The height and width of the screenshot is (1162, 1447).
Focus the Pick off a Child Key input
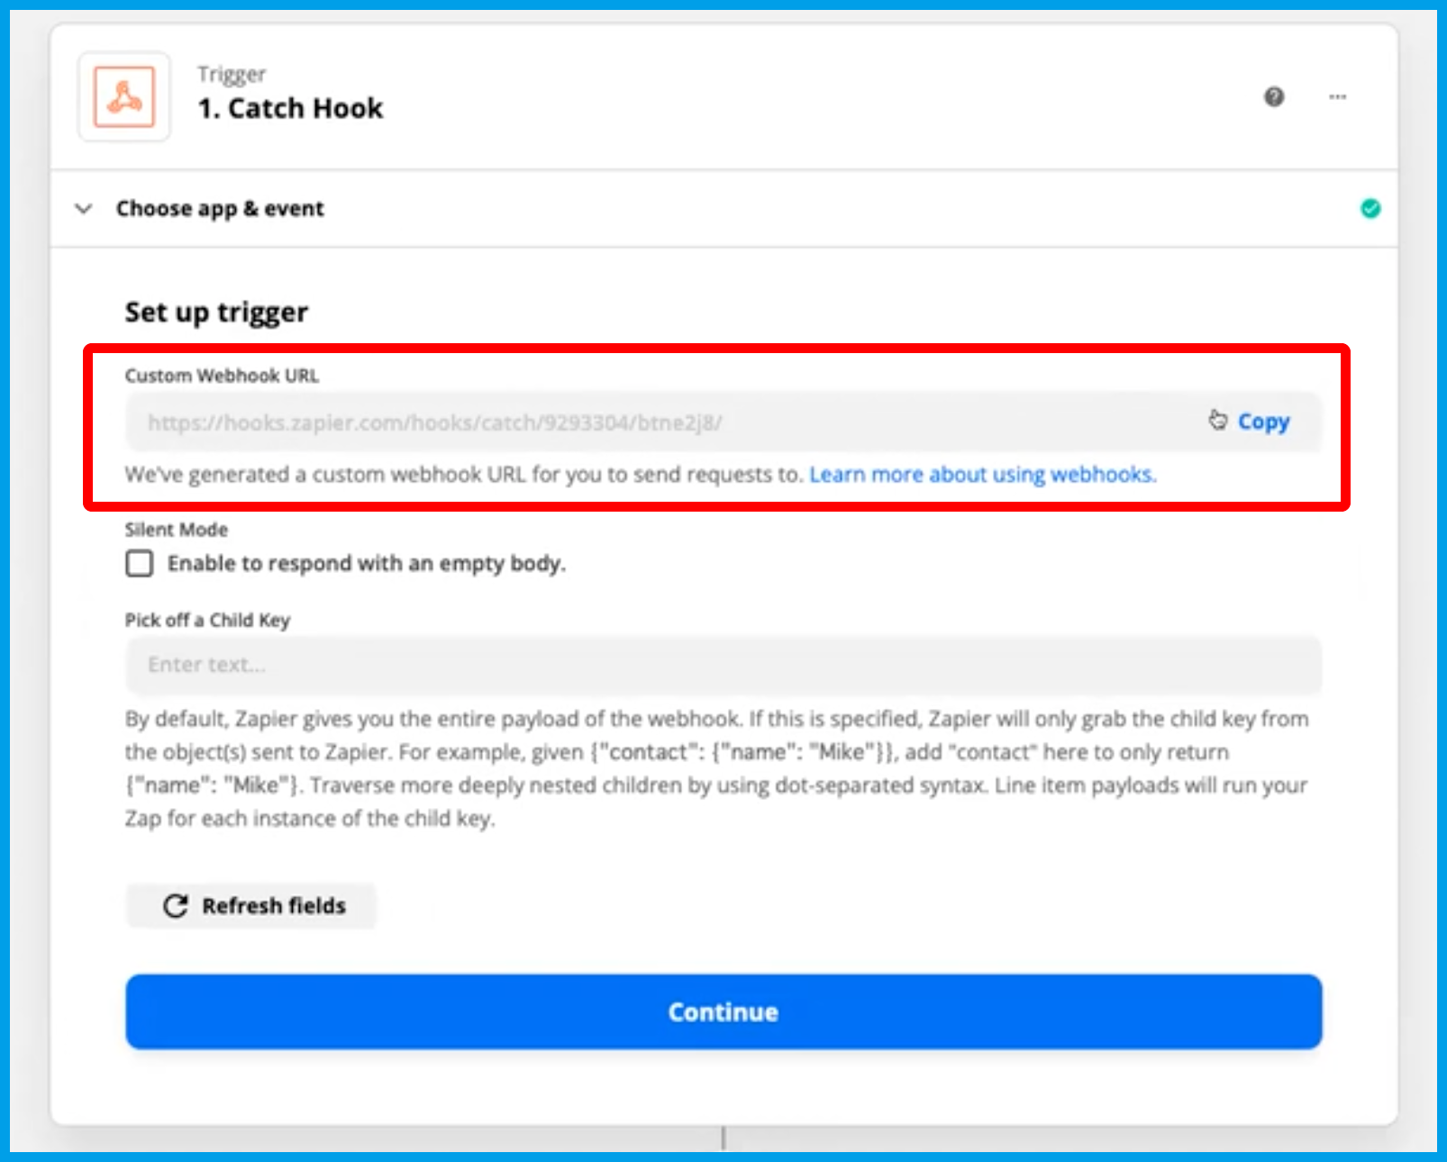click(723, 665)
